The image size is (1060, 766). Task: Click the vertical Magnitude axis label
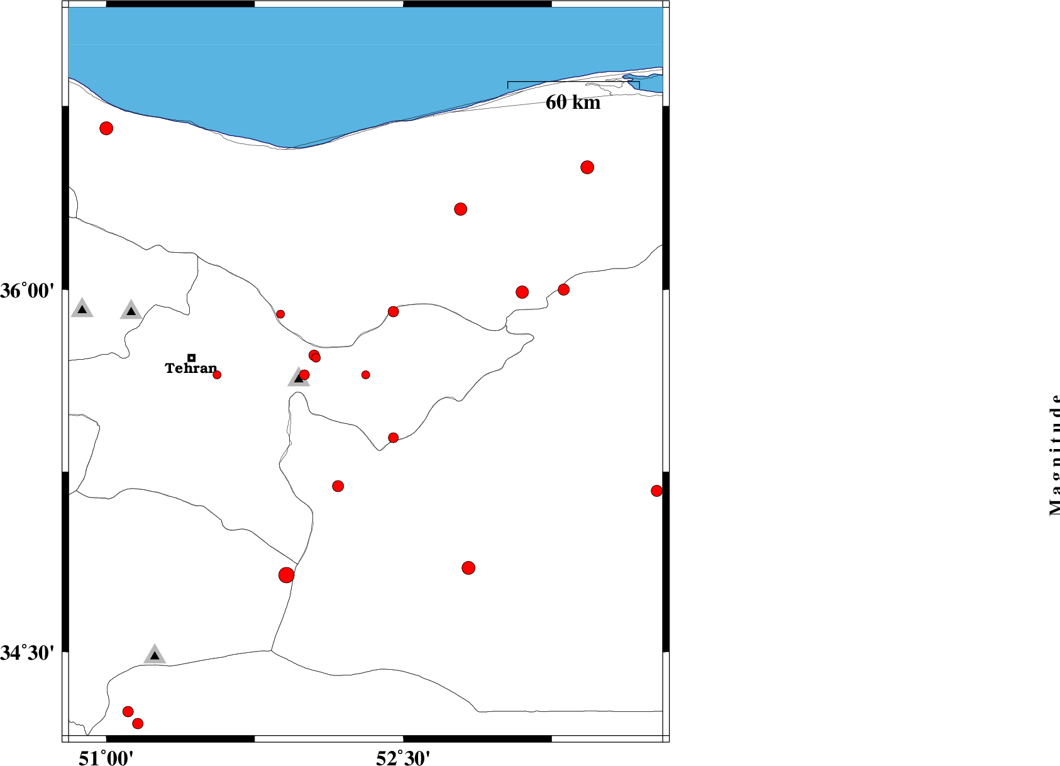[1054, 454]
